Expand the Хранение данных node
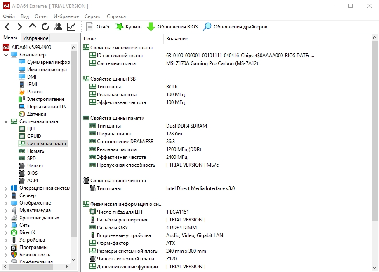This screenshot has width=379, height=272. pos(6,218)
